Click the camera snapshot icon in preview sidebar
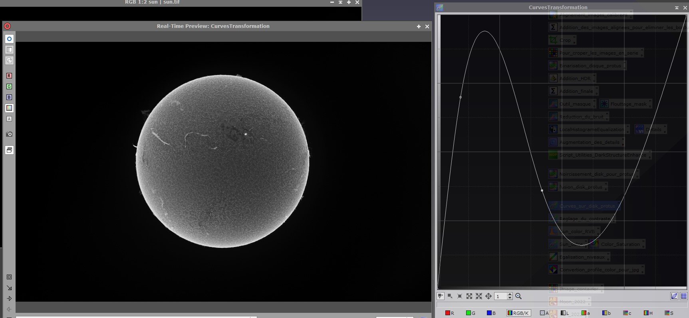This screenshot has height=318, width=689. 9,134
